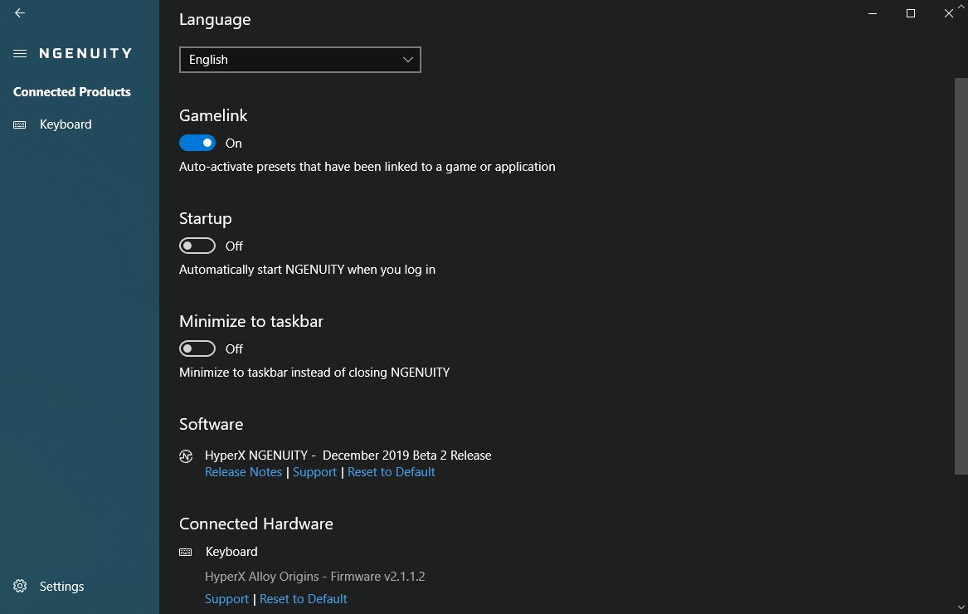Click the Connected Hardware section heading
Viewport: 968px width, 614px height.
tap(256, 524)
